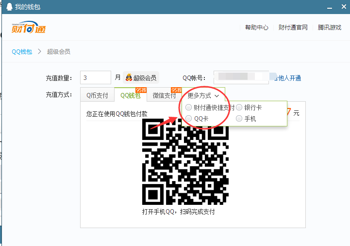This screenshot has width=350, height=246.
Task: Open 财付通官网 link
Action: [x=293, y=28]
